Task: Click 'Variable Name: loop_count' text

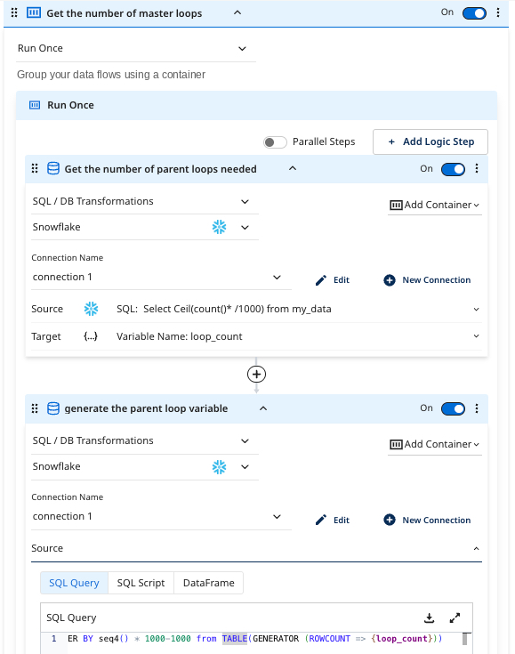Action: pos(180,336)
